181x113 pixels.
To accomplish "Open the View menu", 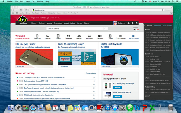I will click(x=28, y=1).
